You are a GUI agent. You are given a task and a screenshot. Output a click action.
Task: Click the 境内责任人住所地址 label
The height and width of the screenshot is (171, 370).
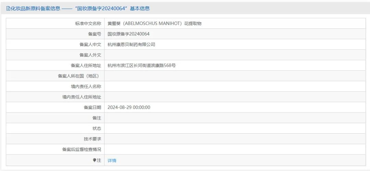[x=82, y=97]
